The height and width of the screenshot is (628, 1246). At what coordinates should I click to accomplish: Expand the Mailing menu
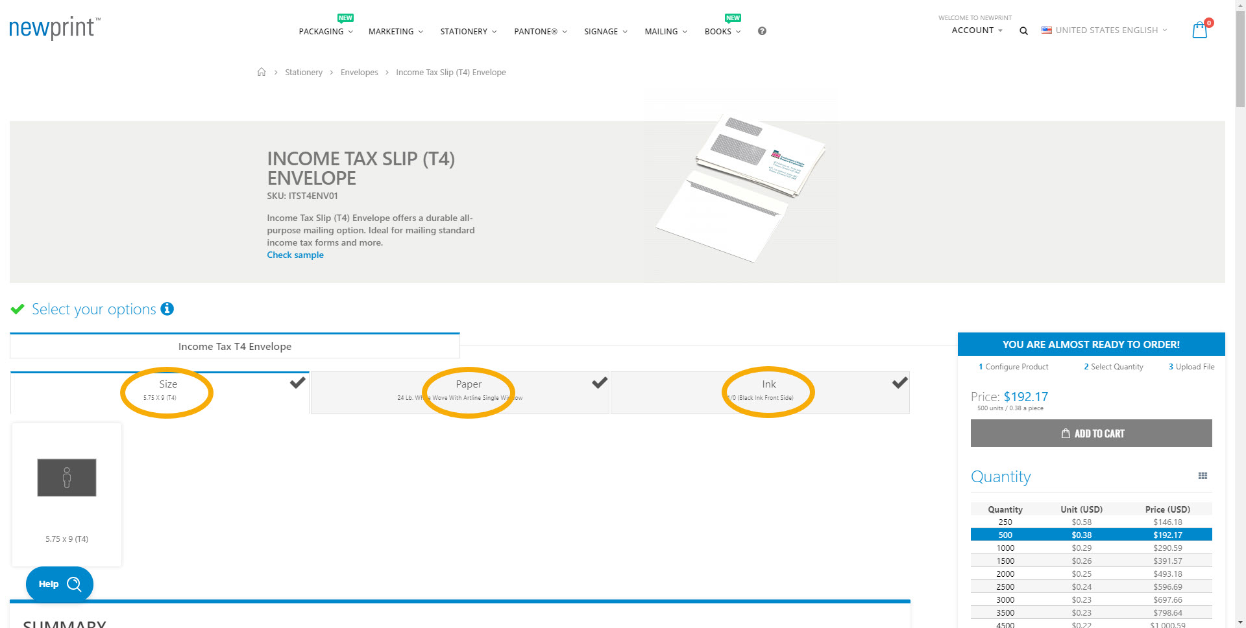[666, 31]
